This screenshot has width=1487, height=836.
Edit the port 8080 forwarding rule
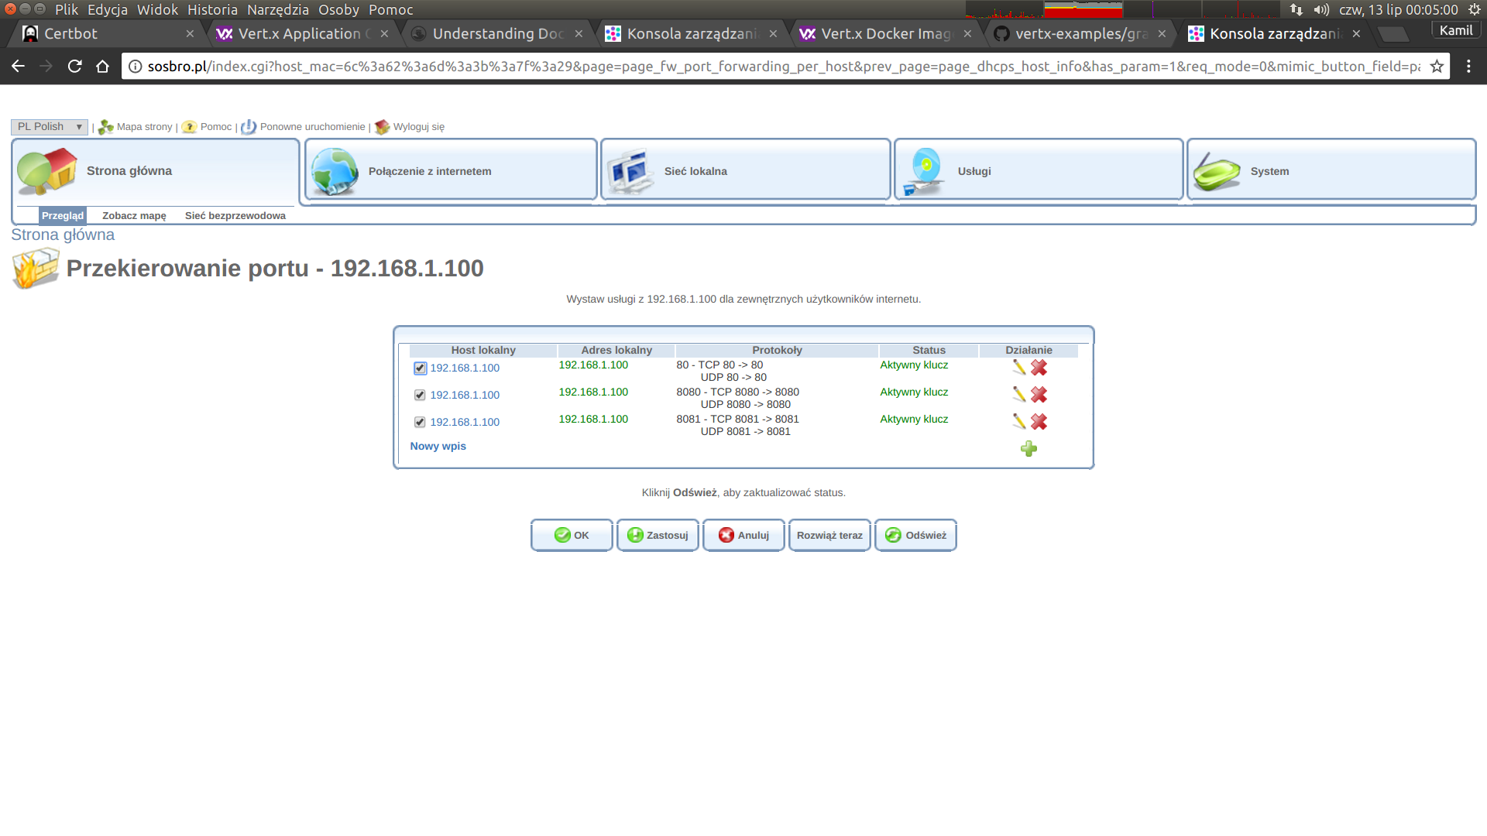pyautogui.click(x=1018, y=395)
